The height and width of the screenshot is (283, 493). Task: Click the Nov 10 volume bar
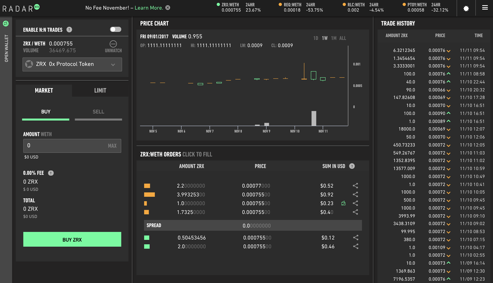(314, 118)
